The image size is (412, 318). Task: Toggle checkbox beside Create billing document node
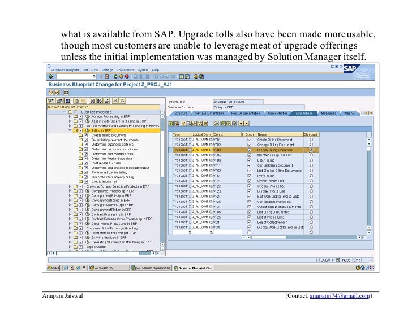click(x=85, y=135)
